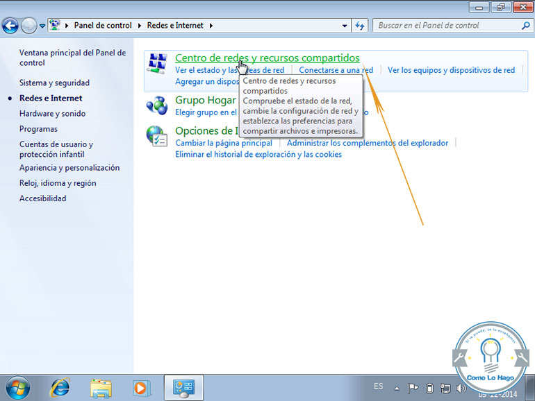Minimize the Control Panel window
Viewport: 535px width, 401px height.
(x=479, y=8)
